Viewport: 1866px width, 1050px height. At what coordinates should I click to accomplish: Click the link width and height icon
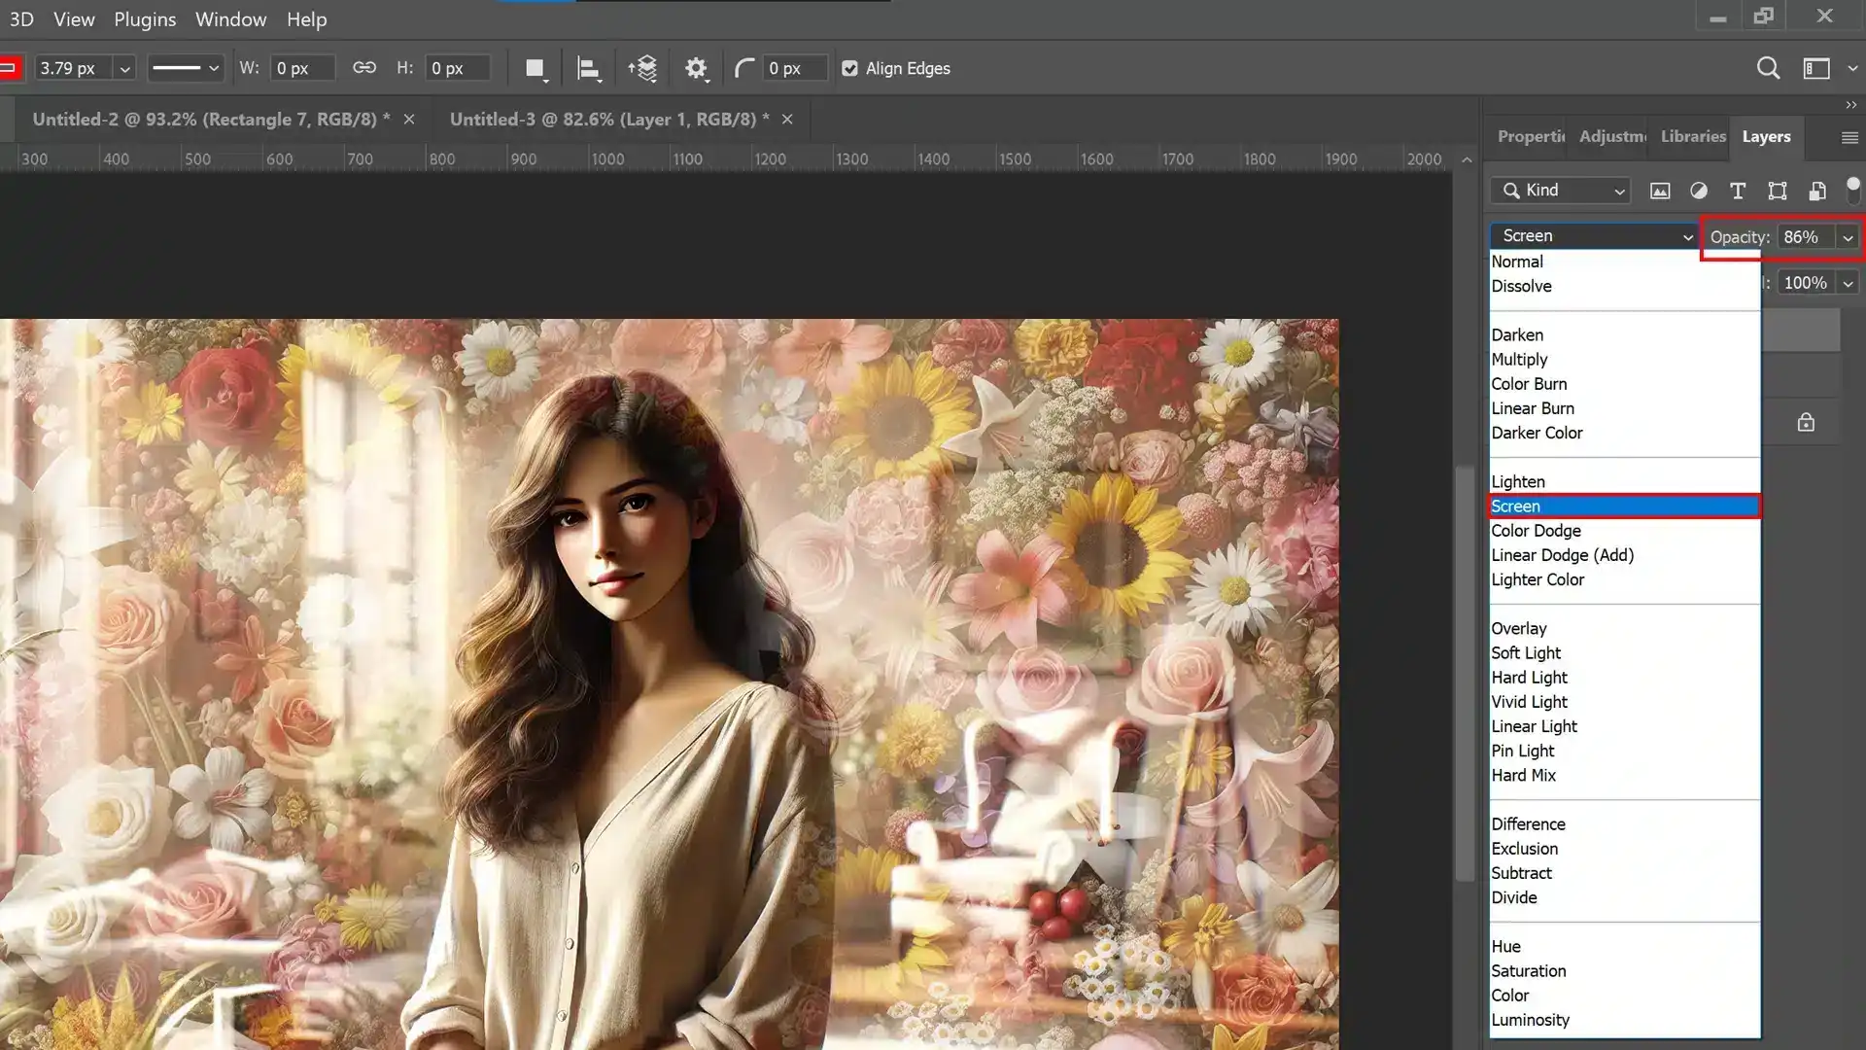point(364,68)
